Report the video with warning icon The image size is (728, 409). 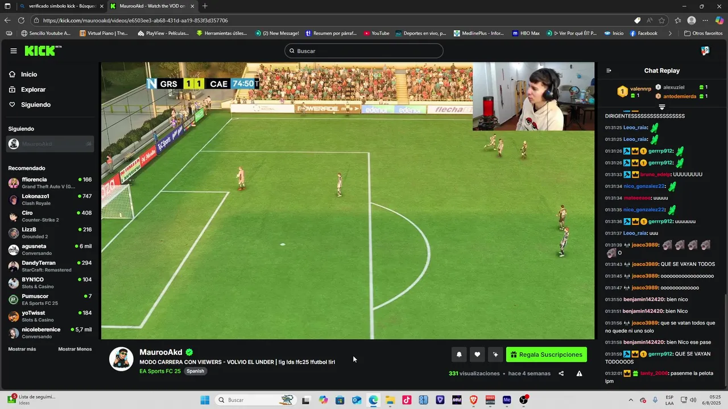pos(579,374)
